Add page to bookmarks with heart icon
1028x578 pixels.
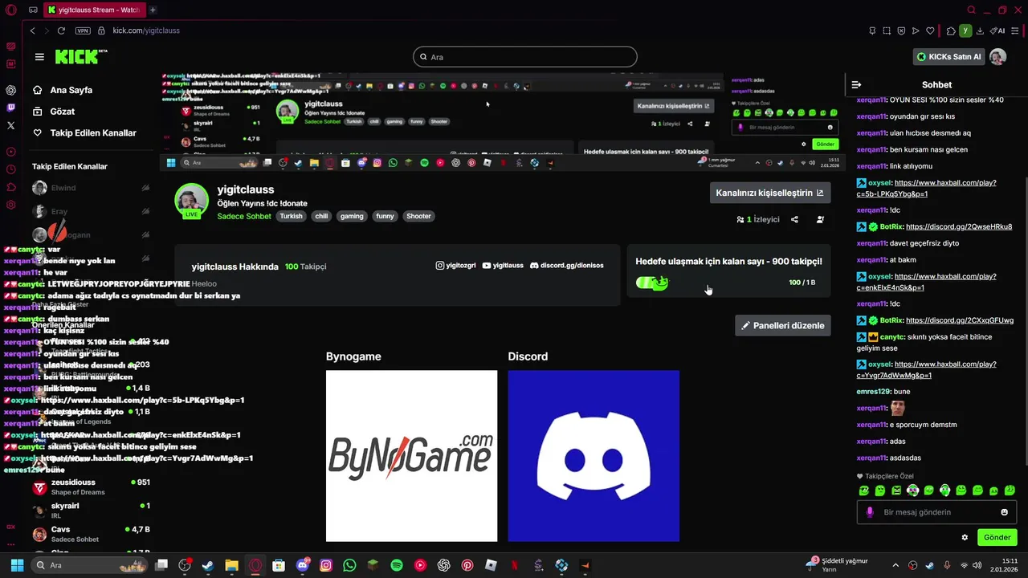[930, 31]
